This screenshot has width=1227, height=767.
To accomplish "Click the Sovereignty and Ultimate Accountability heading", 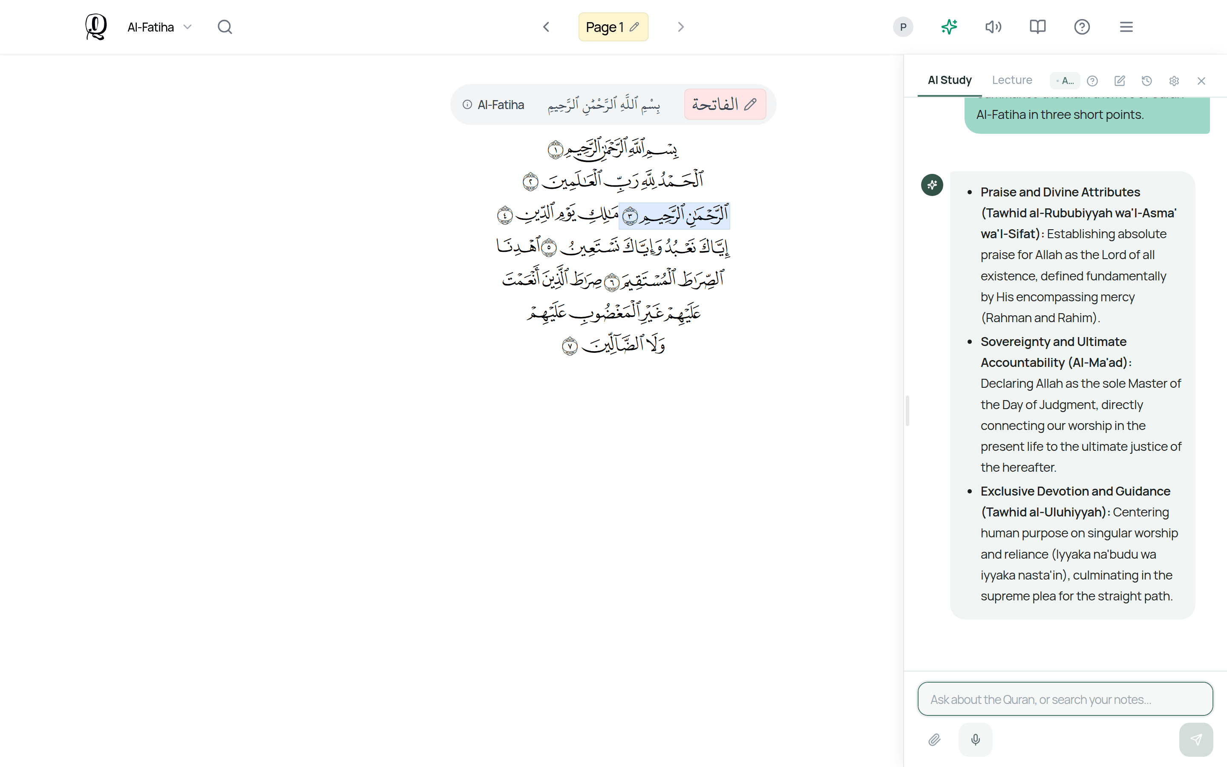I will (1056, 352).
